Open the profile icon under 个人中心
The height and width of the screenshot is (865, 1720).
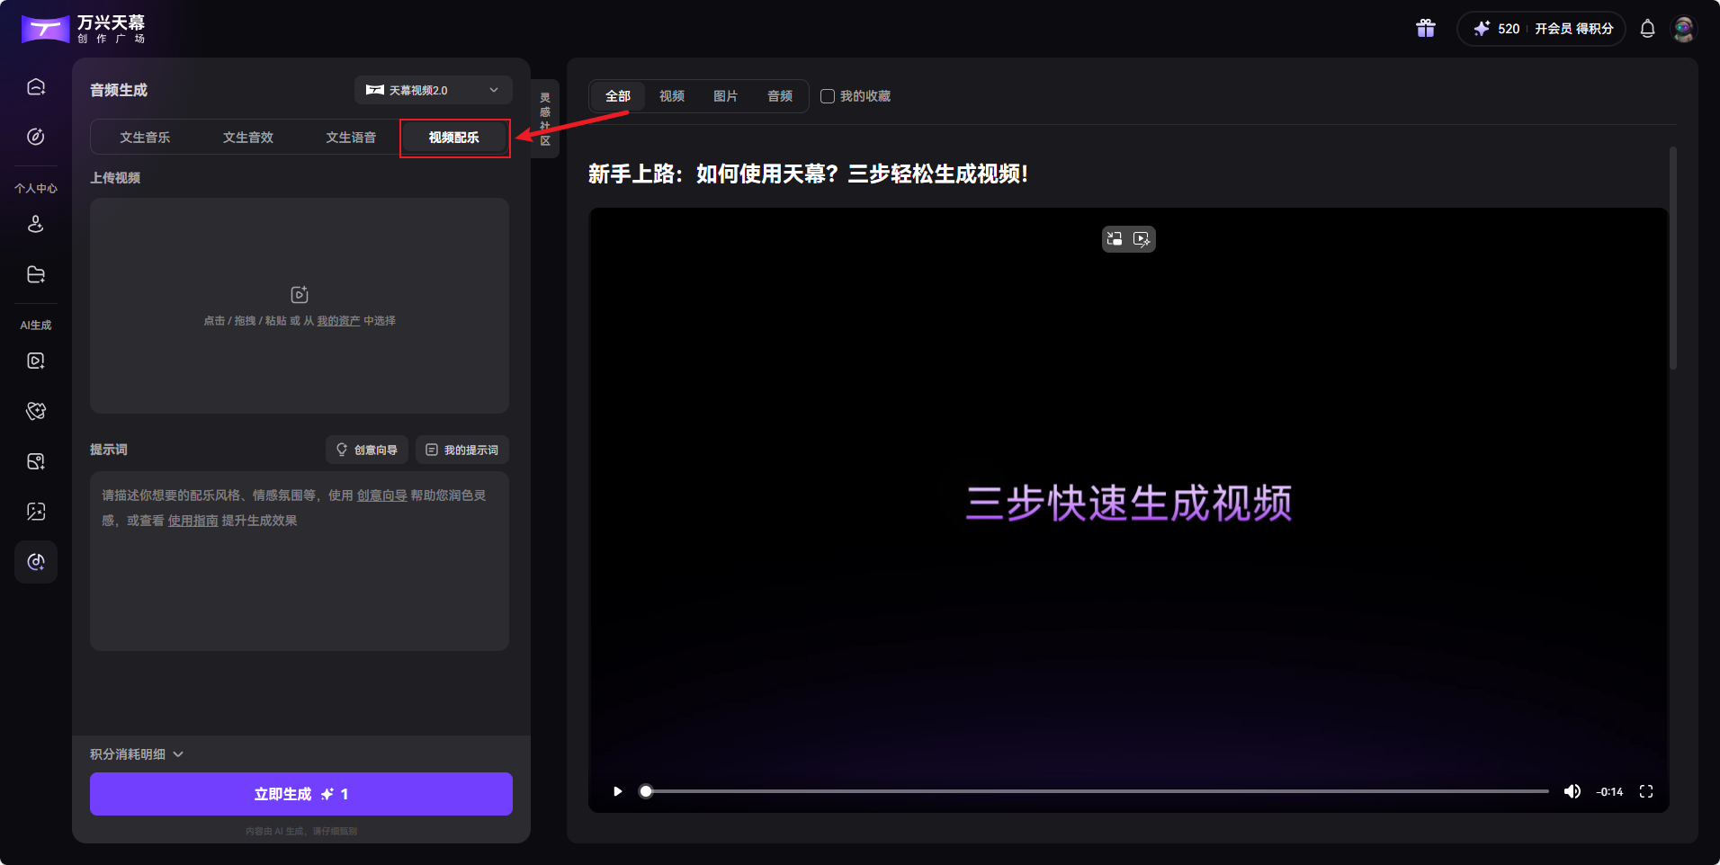coord(36,224)
